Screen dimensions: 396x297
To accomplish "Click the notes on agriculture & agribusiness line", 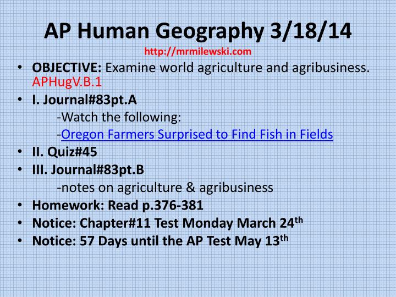I will click(165, 188).
